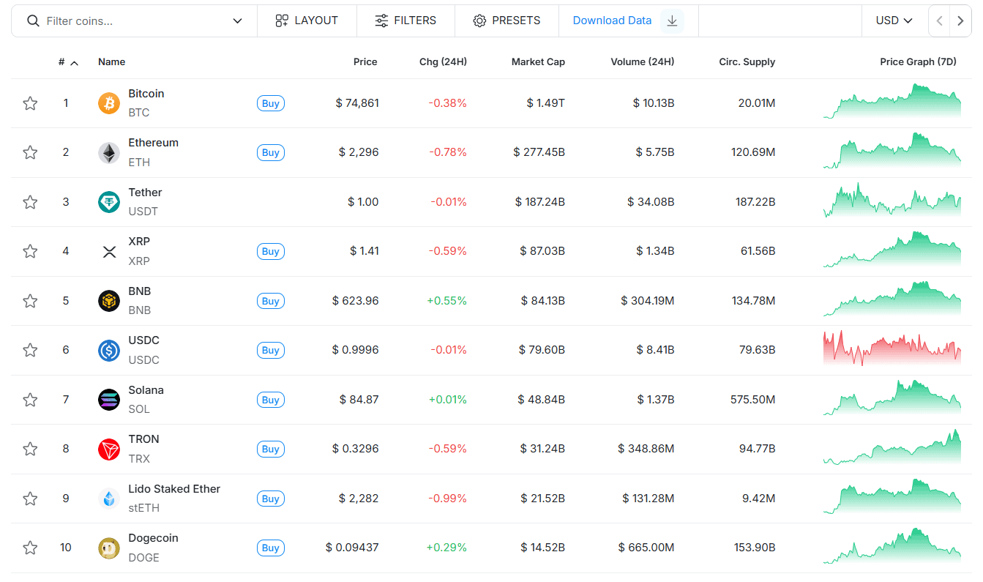Open the LAYOUT menu
This screenshot has height=582, width=983.
[307, 20]
